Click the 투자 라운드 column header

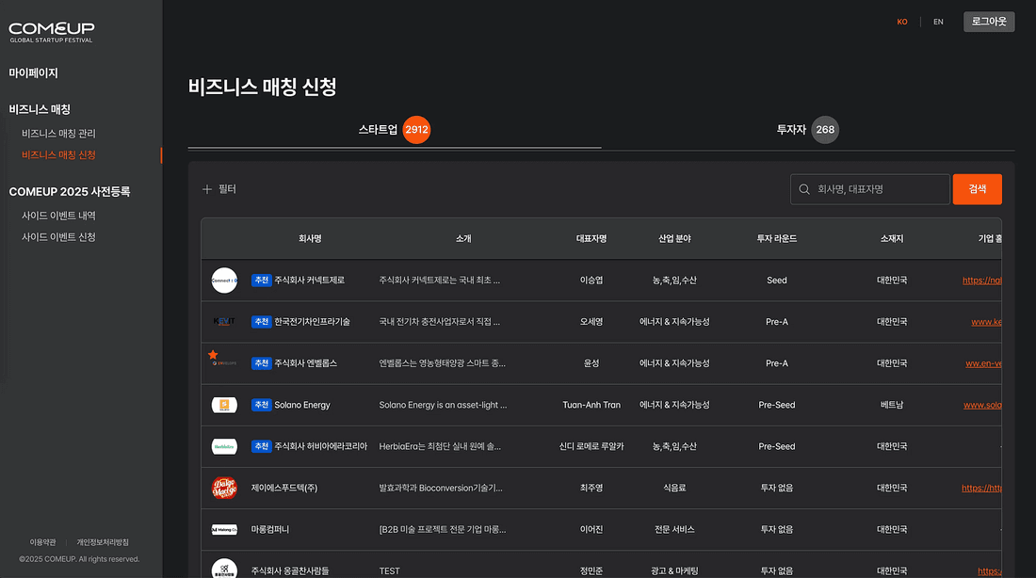click(777, 238)
